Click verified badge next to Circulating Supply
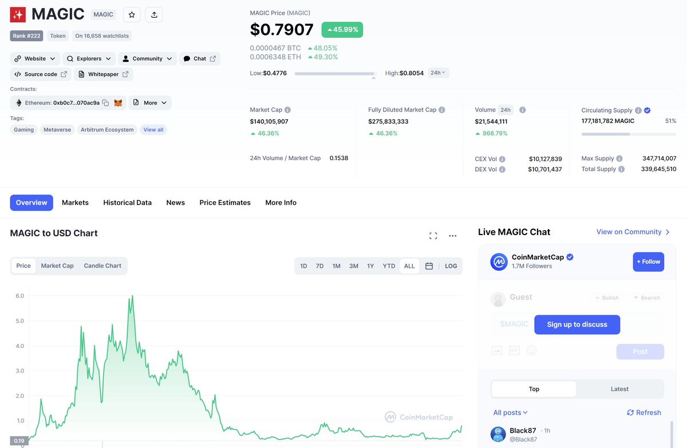The height and width of the screenshot is (448, 687). pyautogui.click(x=647, y=110)
